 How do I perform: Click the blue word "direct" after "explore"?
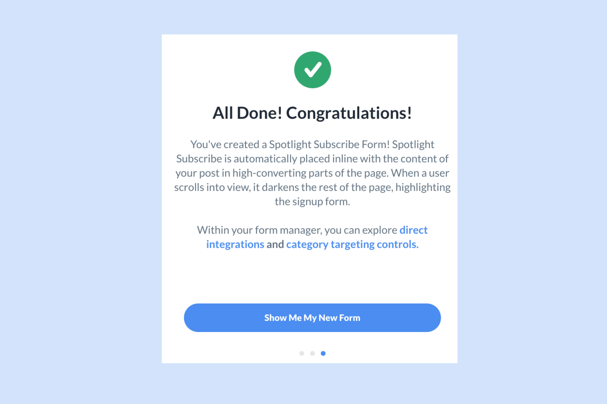(x=414, y=230)
